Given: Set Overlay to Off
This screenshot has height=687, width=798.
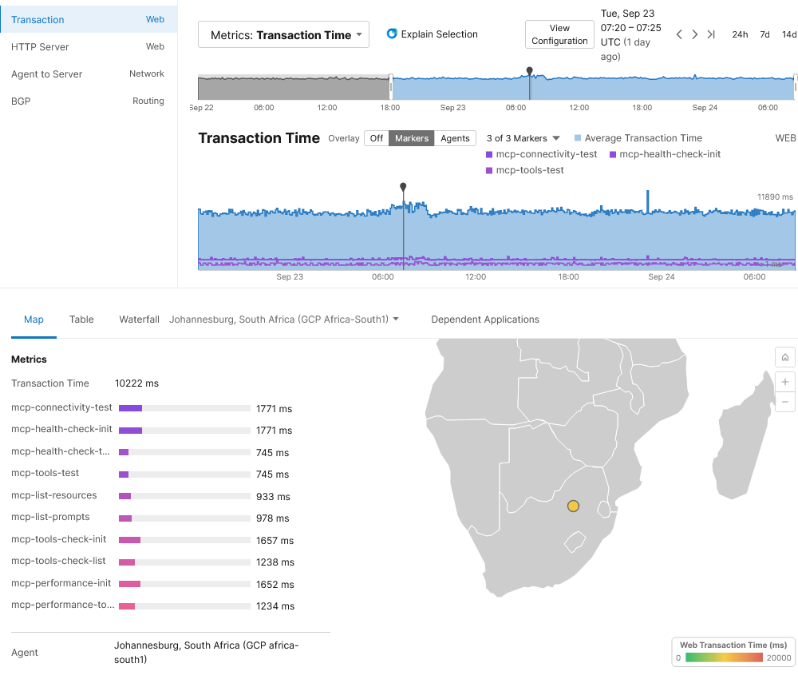Looking at the screenshot, I should [376, 138].
